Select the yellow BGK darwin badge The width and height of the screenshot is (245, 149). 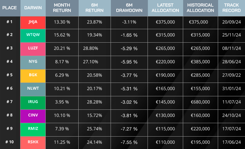coord(33,75)
